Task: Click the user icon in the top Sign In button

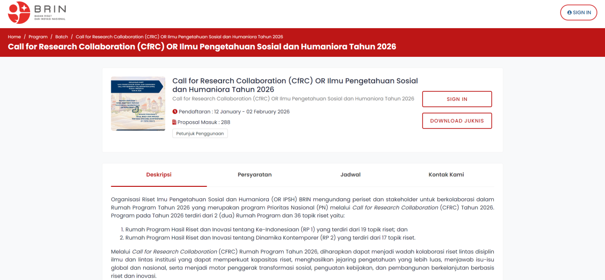Action: point(569,13)
